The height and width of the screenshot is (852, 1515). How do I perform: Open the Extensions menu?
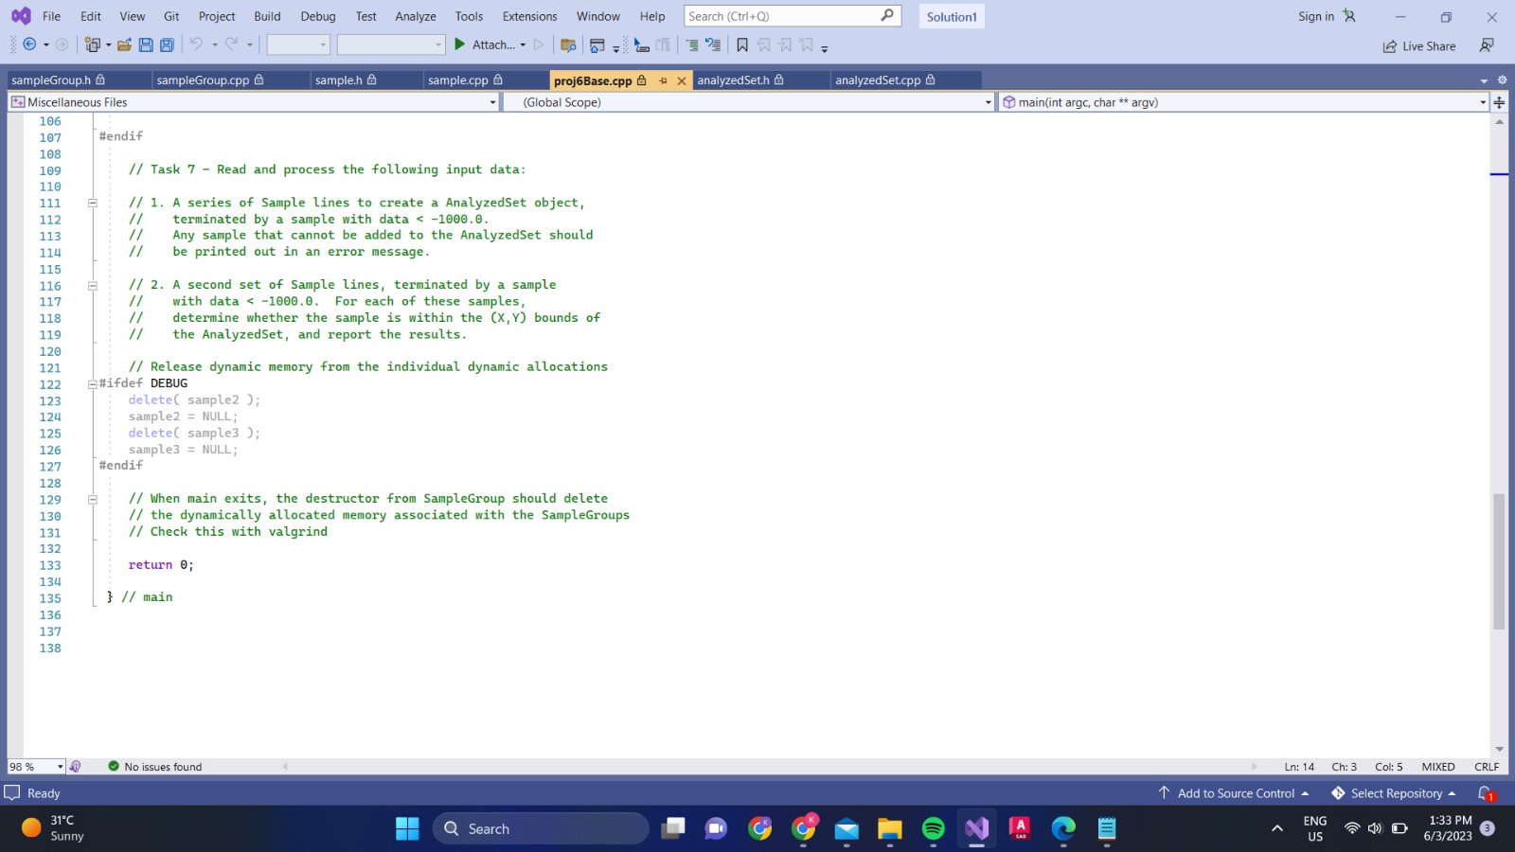[530, 16]
